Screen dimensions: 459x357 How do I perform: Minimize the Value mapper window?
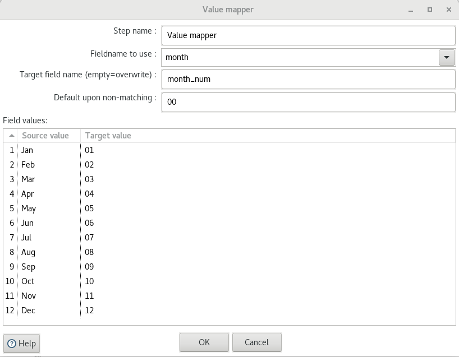point(411,10)
